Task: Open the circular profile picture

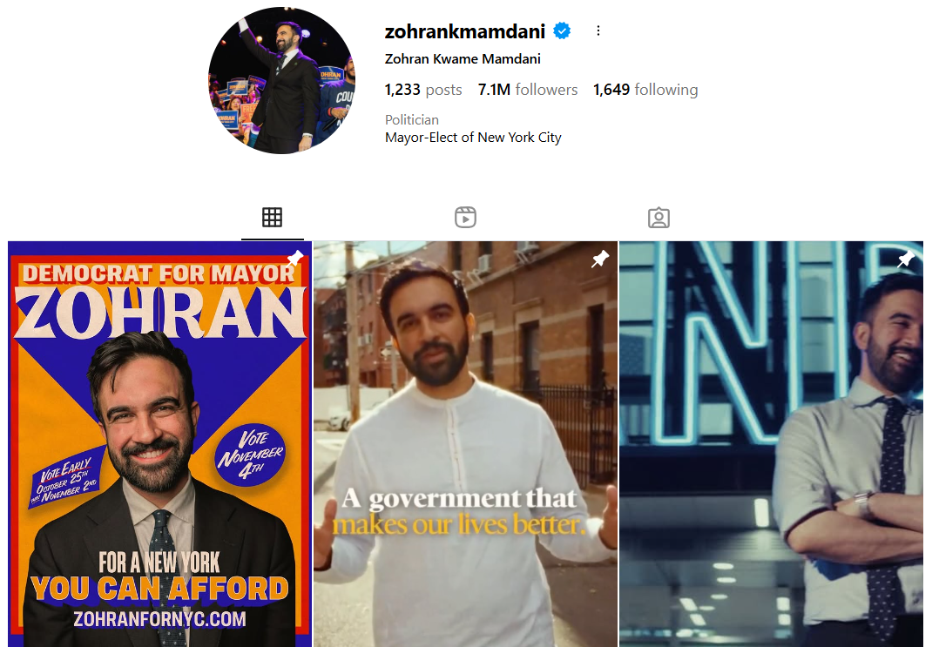Action: (281, 80)
